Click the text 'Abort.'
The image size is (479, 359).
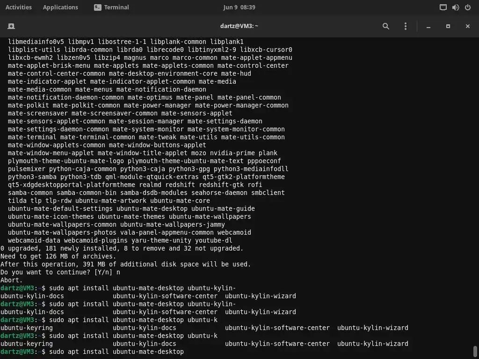point(12,280)
